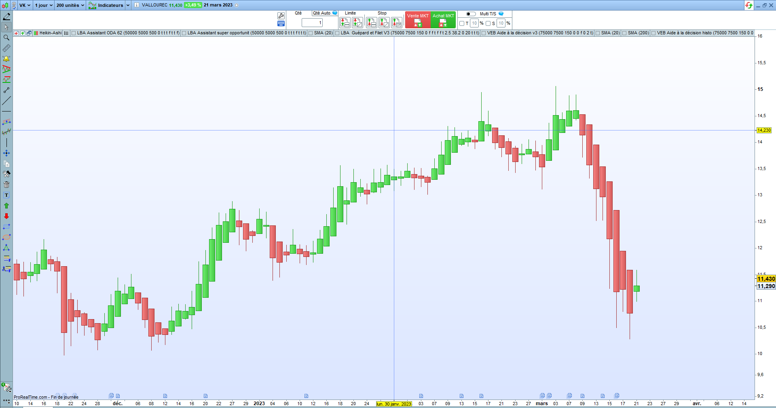The height and width of the screenshot is (408, 776).
Task: Click the candlestick chart style icon
Action: (5, 5)
